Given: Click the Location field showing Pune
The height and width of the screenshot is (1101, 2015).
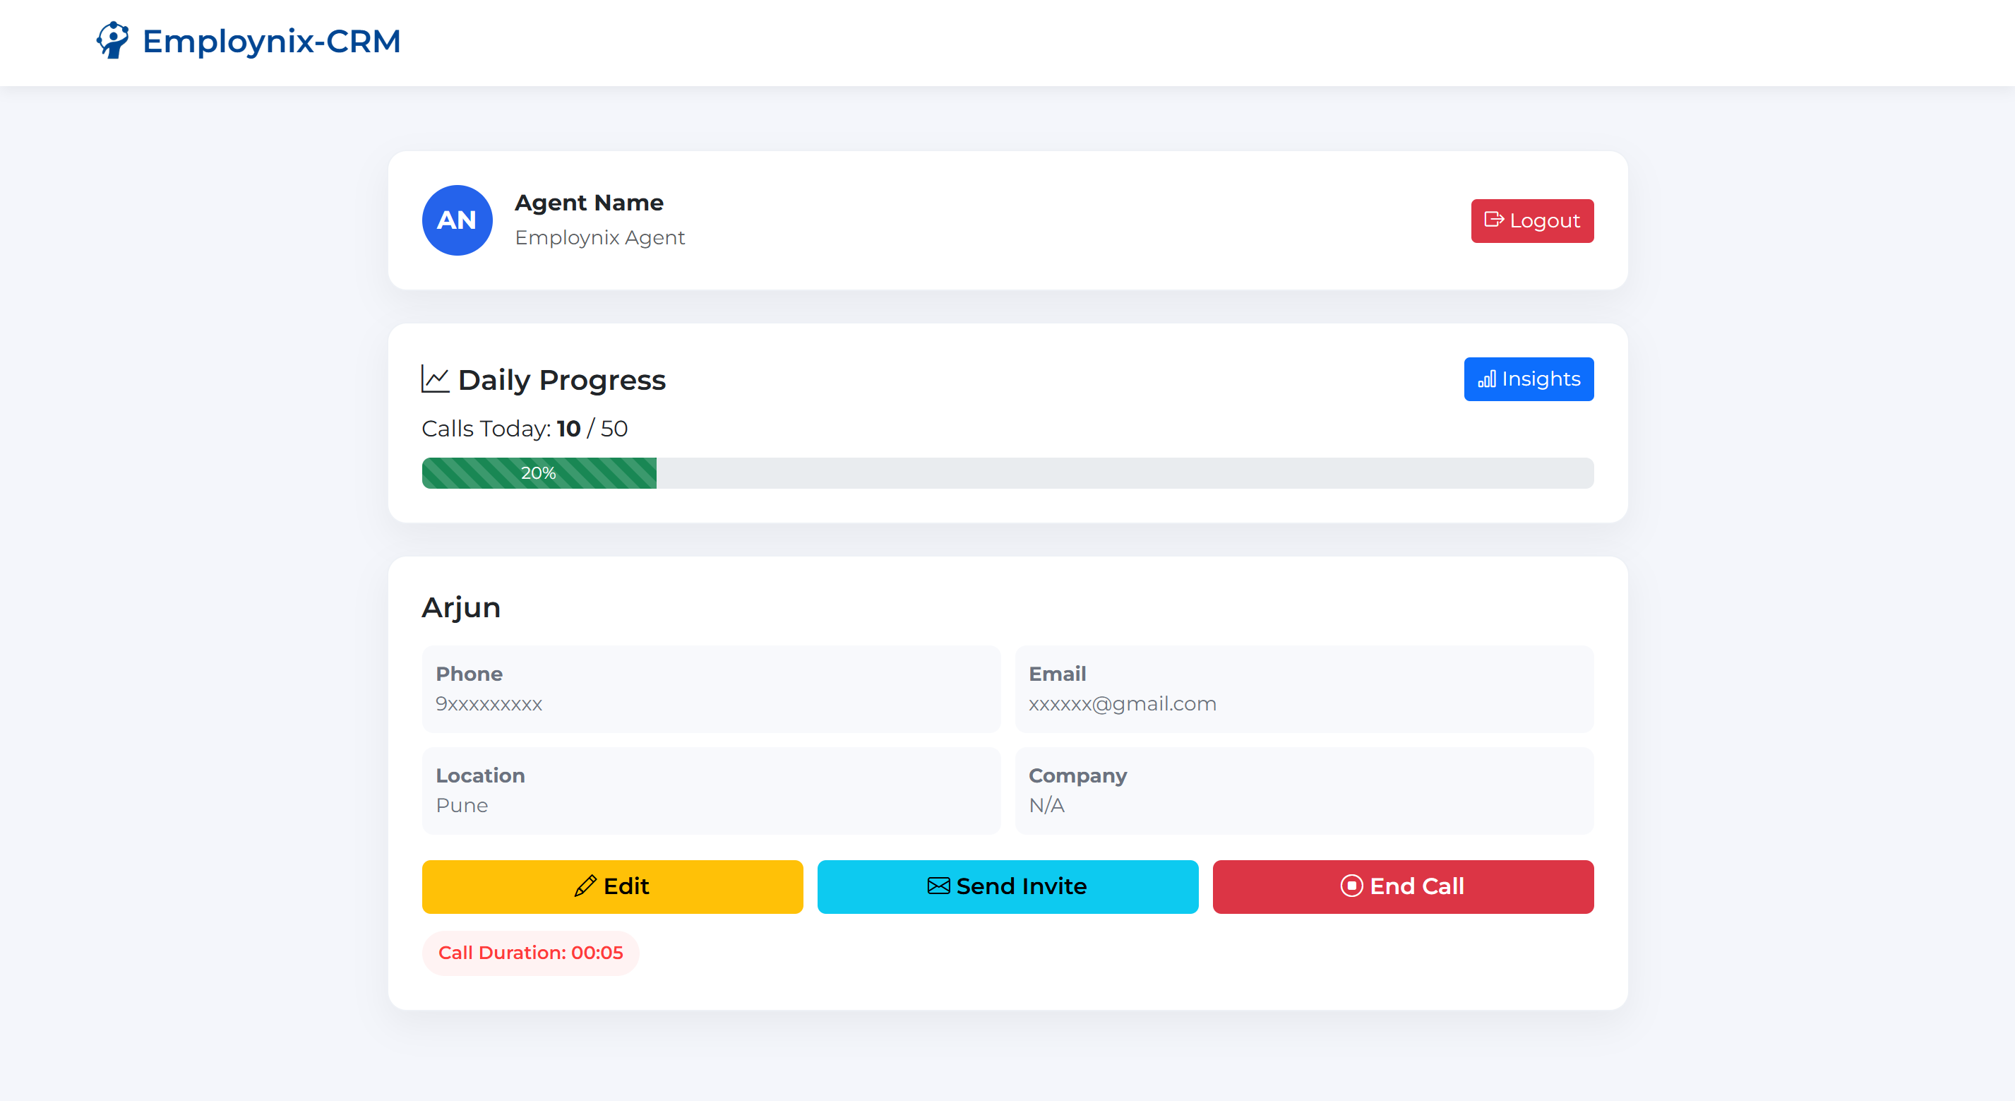Looking at the screenshot, I should point(710,790).
